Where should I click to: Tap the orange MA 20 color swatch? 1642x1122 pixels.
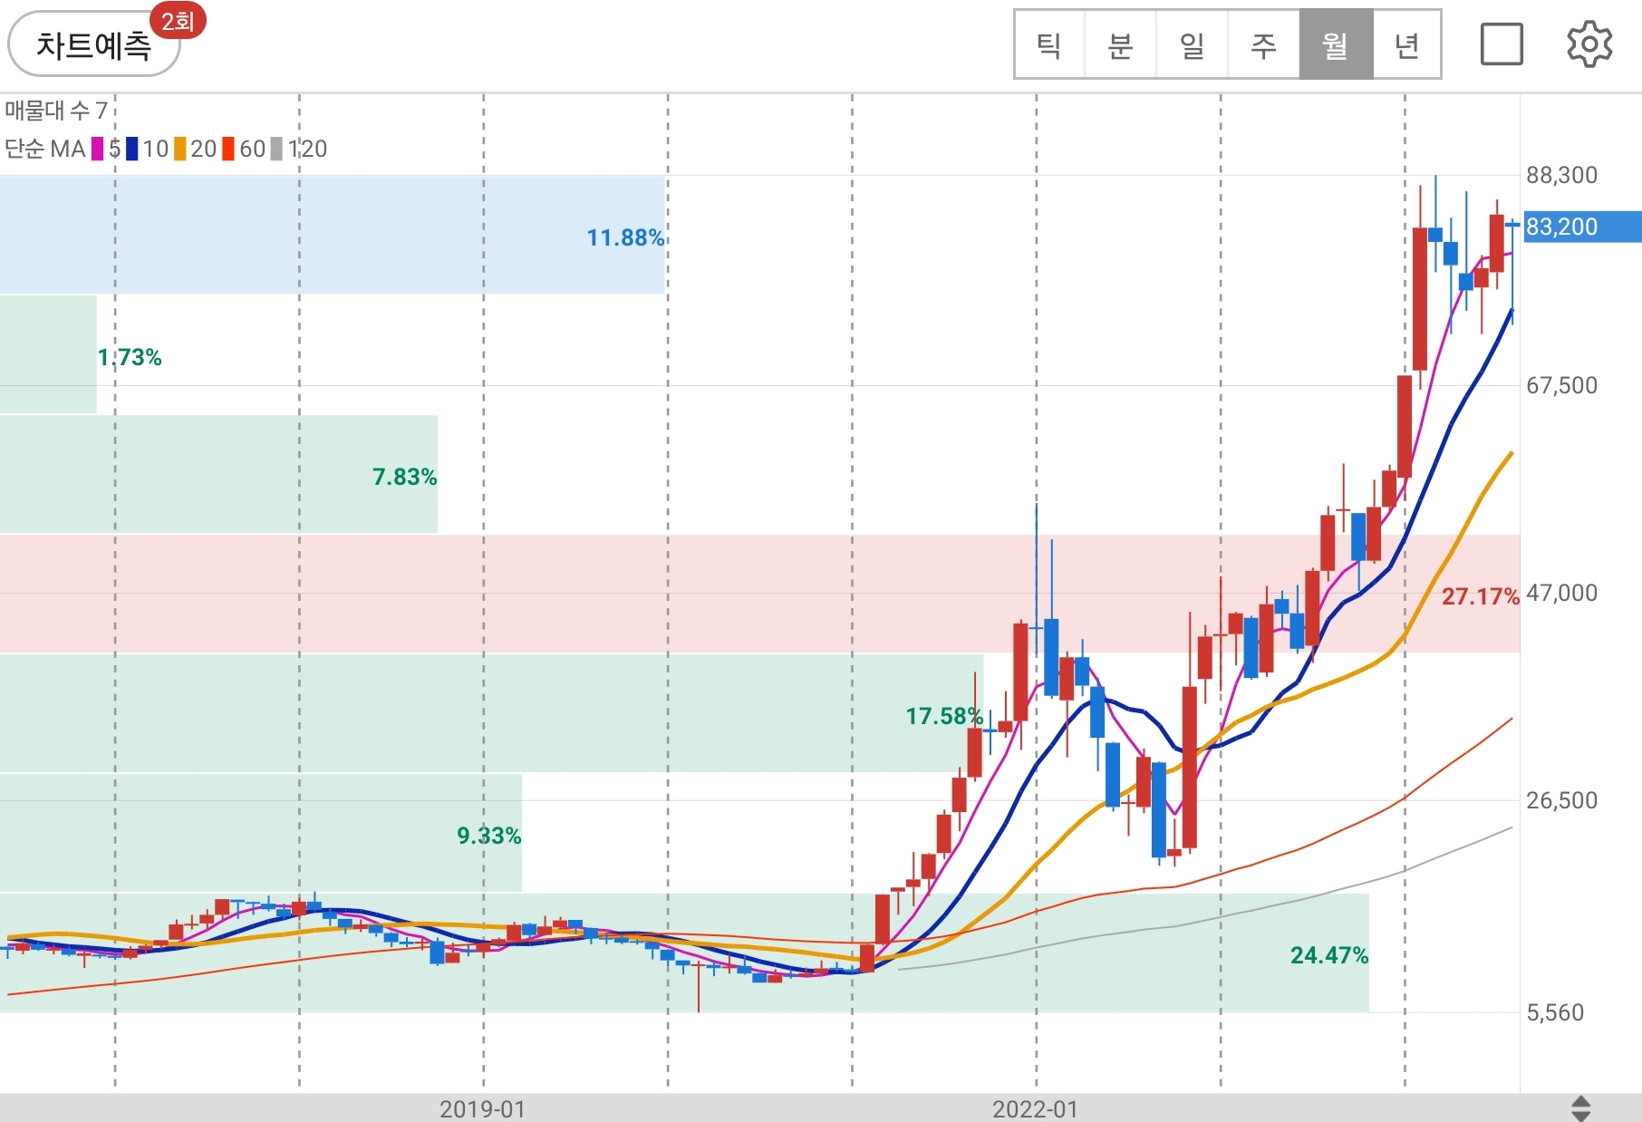[180, 149]
